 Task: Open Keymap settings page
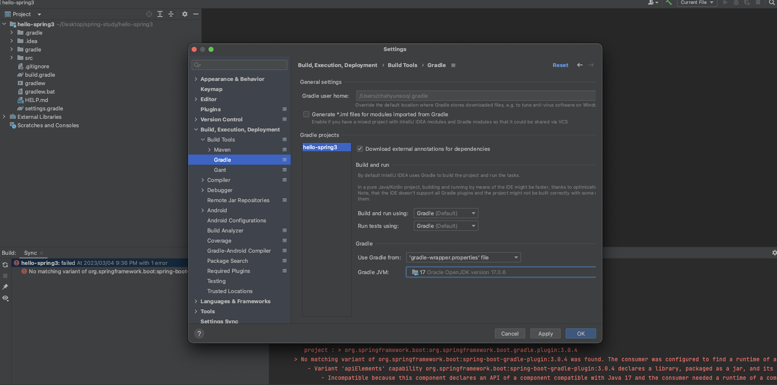211,89
